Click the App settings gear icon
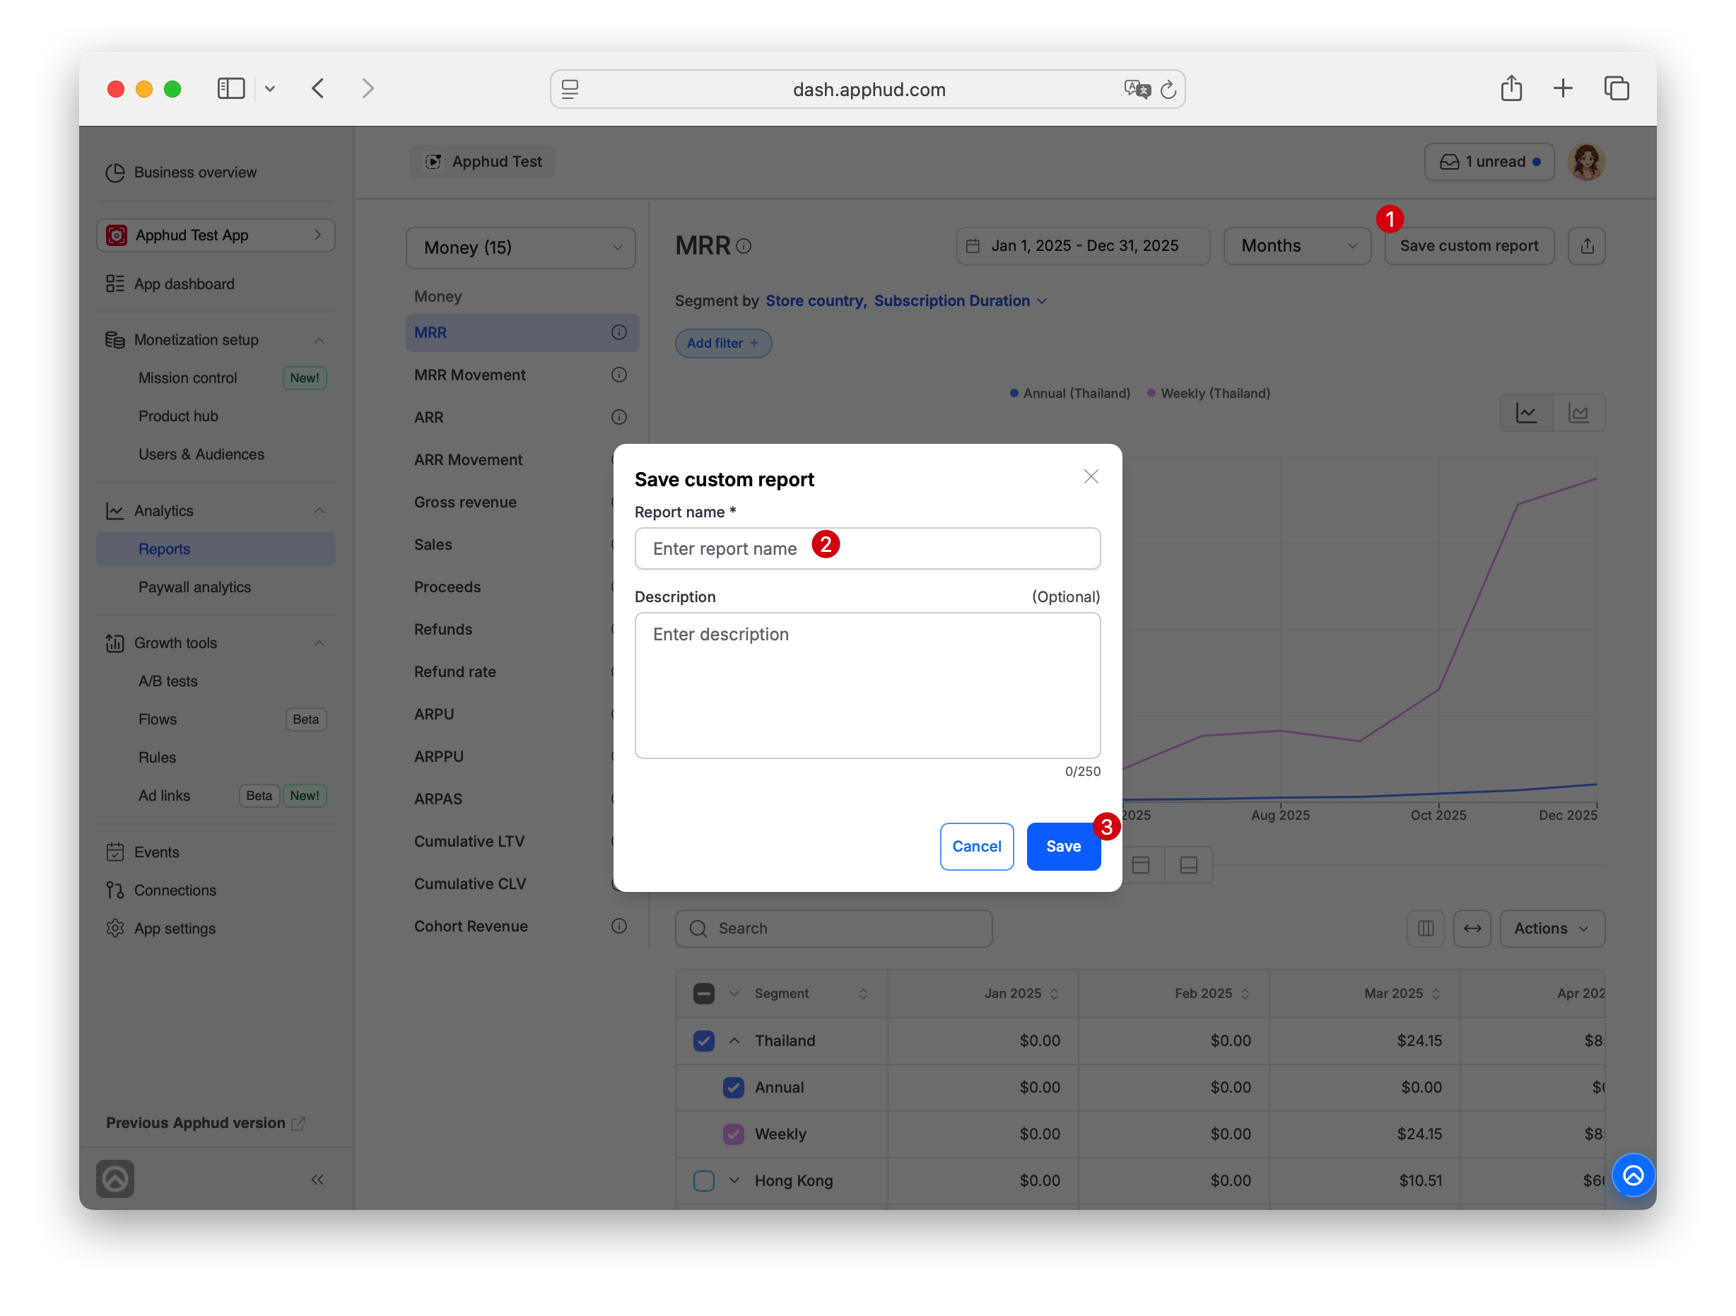The image size is (1736, 1316). [x=115, y=929]
